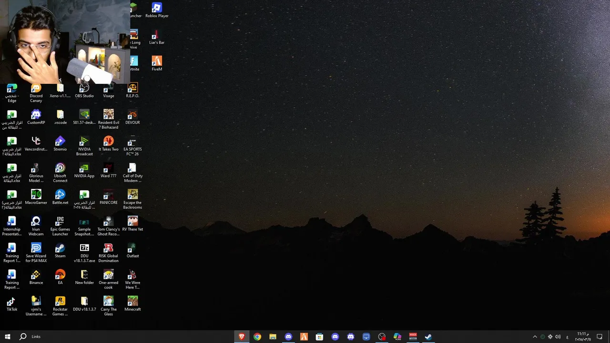The height and width of the screenshot is (343, 610).
Task: Select the RISK Global Domination shortcut
Action: tap(109, 253)
